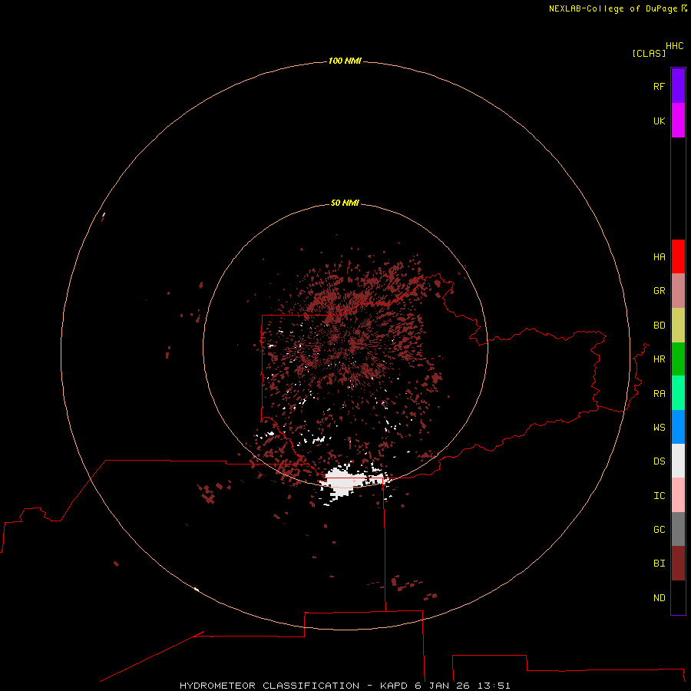Click the 50 NMI range ring label
Image resolution: width=691 pixels, height=691 pixels.
345,203
